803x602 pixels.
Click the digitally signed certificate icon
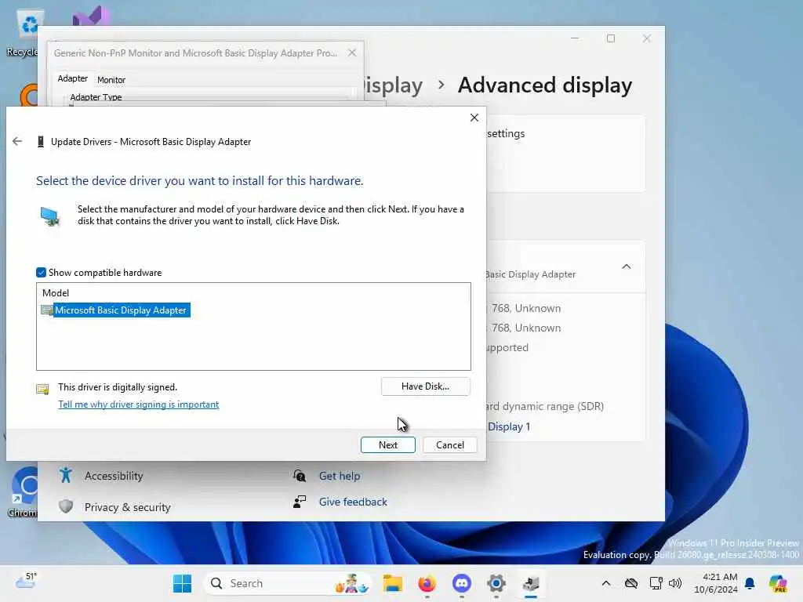(42, 389)
